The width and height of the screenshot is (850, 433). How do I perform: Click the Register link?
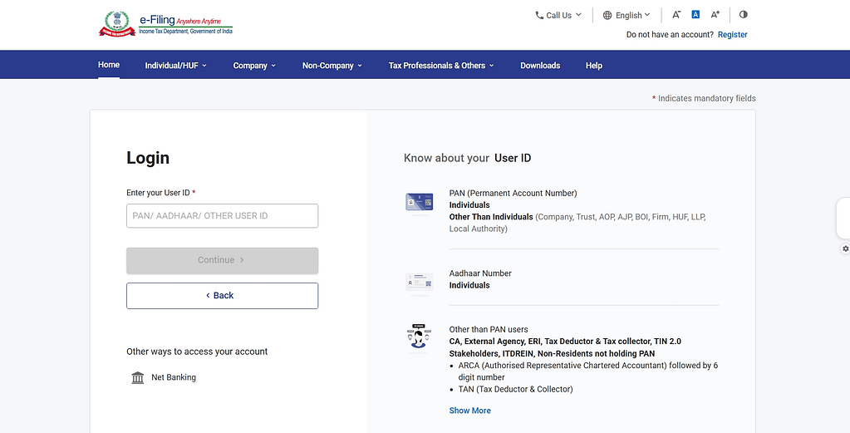click(732, 35)
